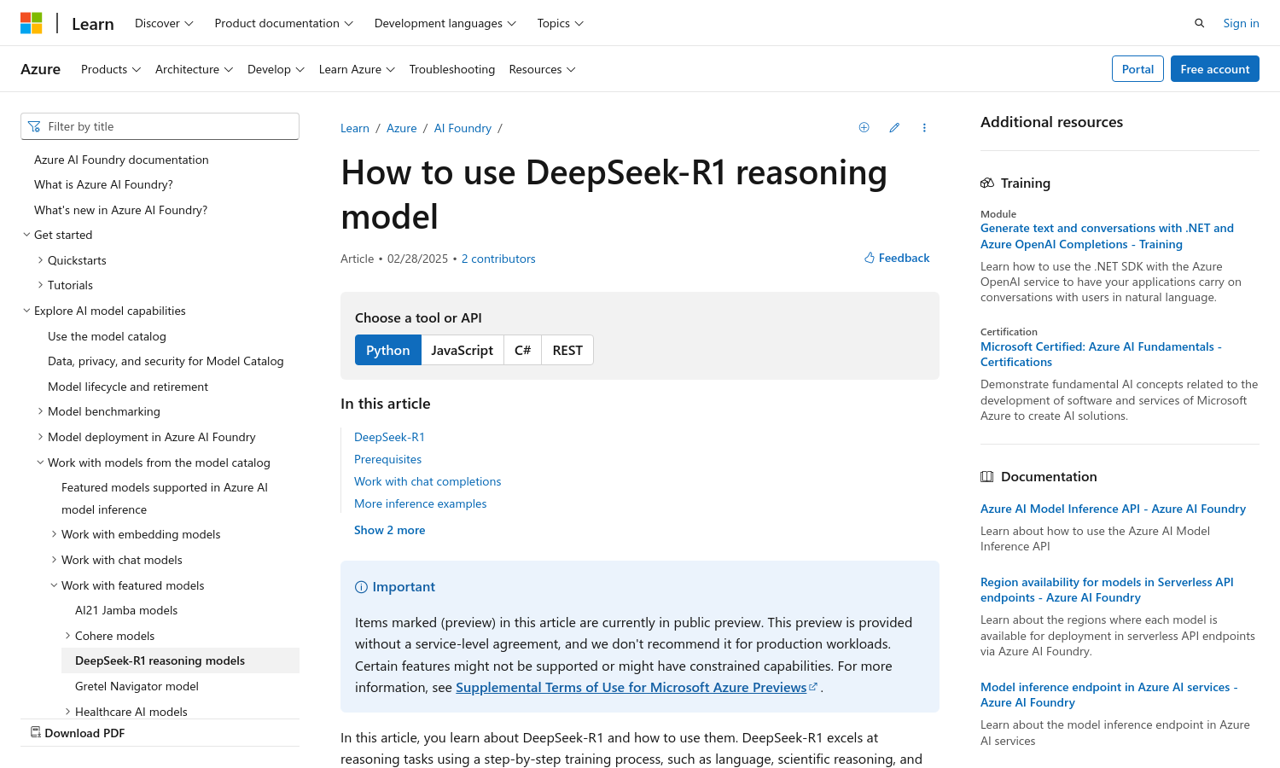The width and height of the screenshot is (1280, 768).
Task: Click the Download PDF icon
Action: click(x=36, y=732)
